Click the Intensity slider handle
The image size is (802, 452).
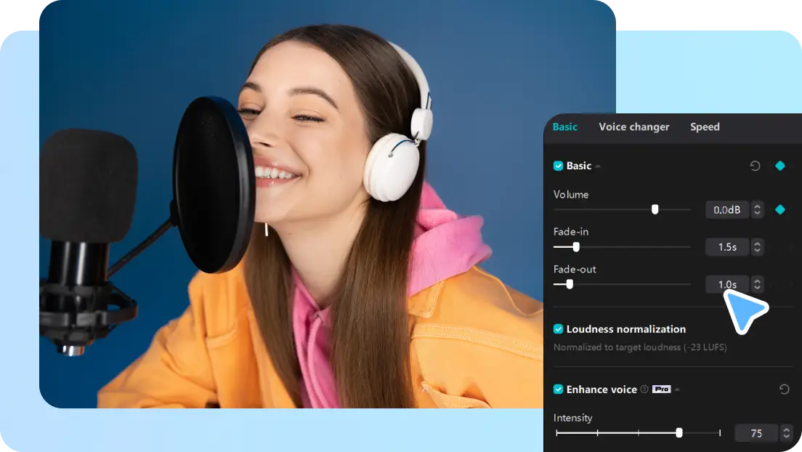679,432
